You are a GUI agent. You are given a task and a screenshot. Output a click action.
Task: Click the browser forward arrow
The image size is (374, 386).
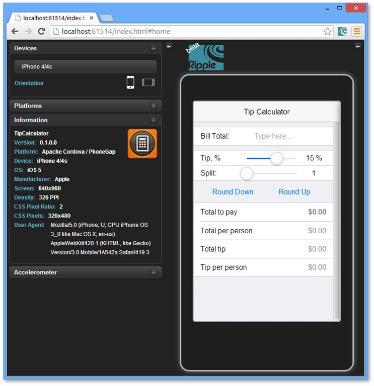pos(28,31)
